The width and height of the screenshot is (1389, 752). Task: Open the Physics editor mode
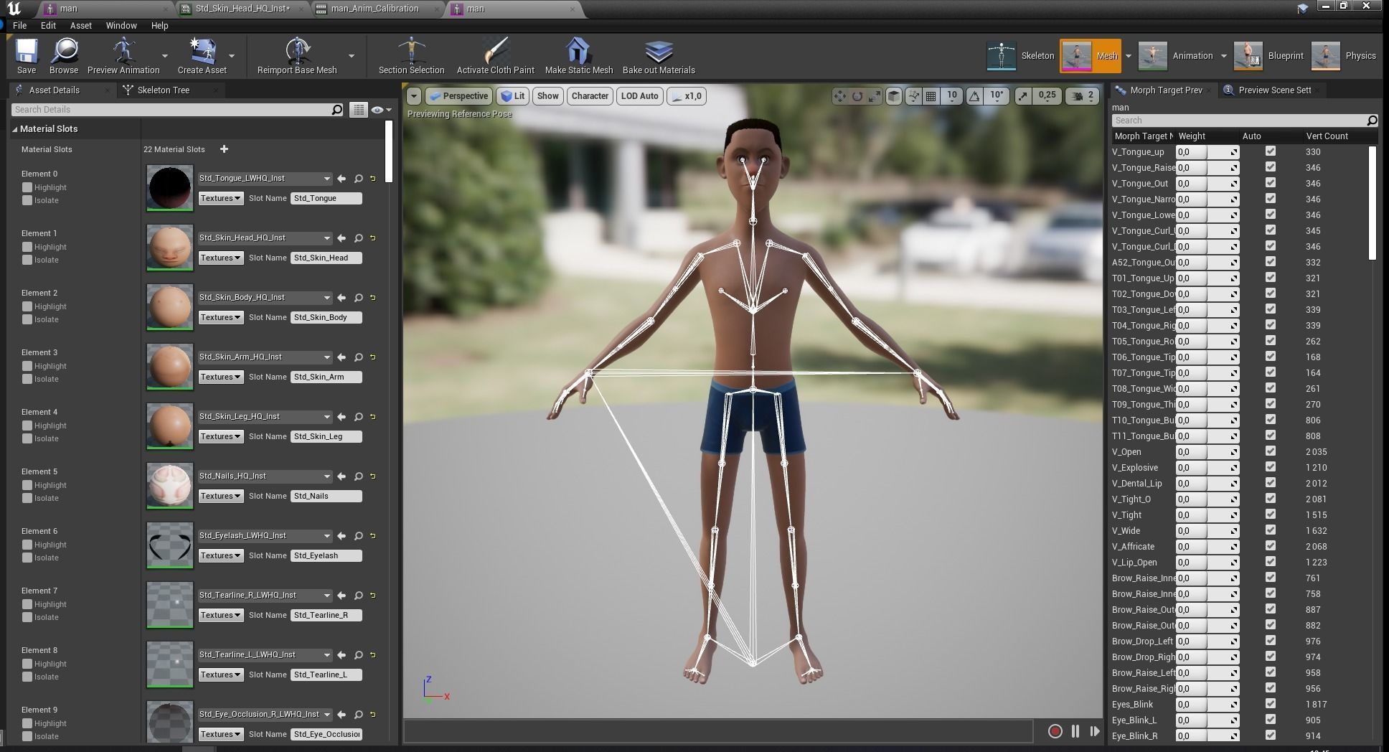pos(1344,56)
